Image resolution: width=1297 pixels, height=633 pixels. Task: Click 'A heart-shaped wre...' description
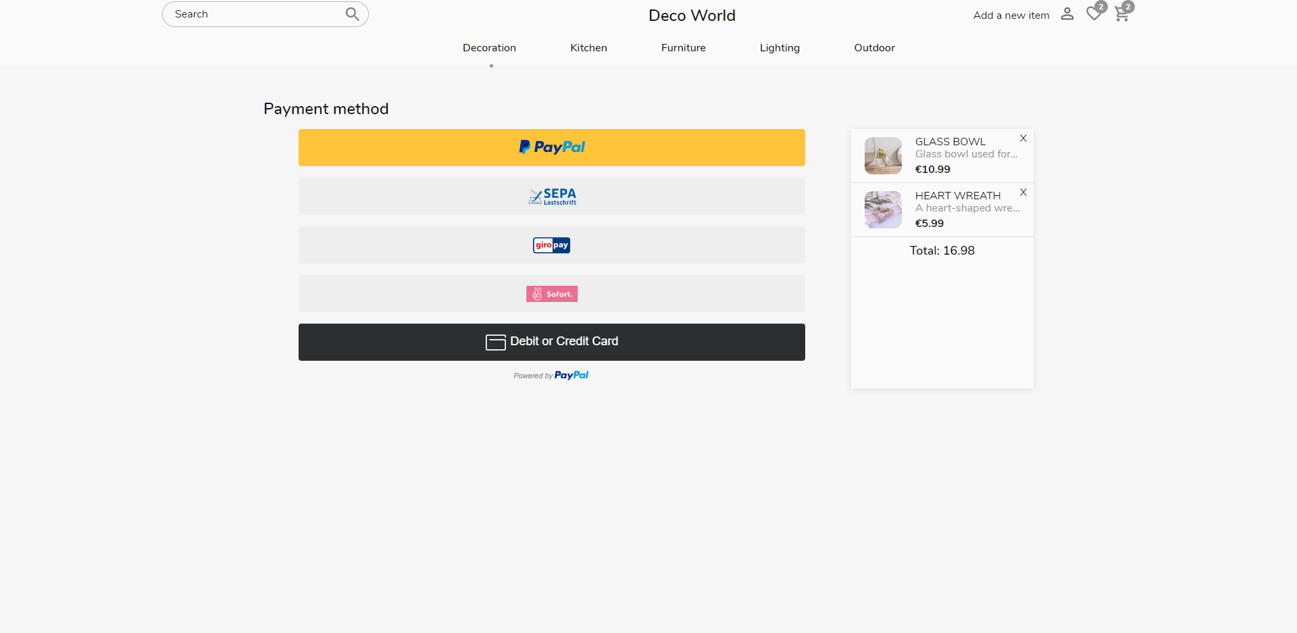968,208
